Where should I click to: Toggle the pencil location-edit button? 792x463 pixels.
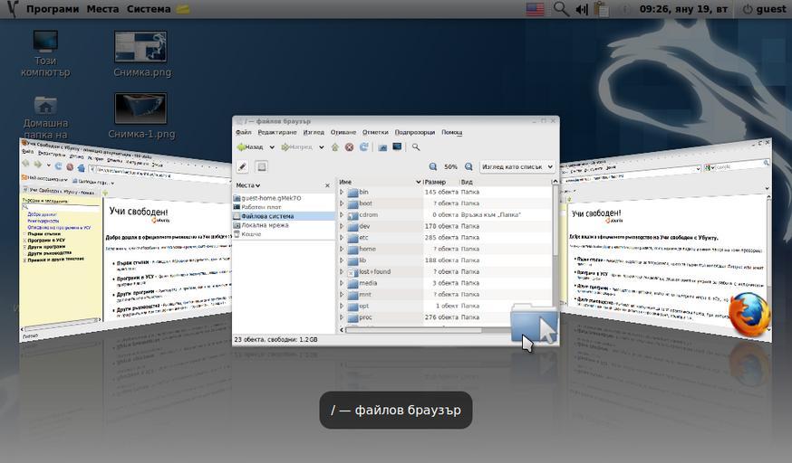pos(242,167)
